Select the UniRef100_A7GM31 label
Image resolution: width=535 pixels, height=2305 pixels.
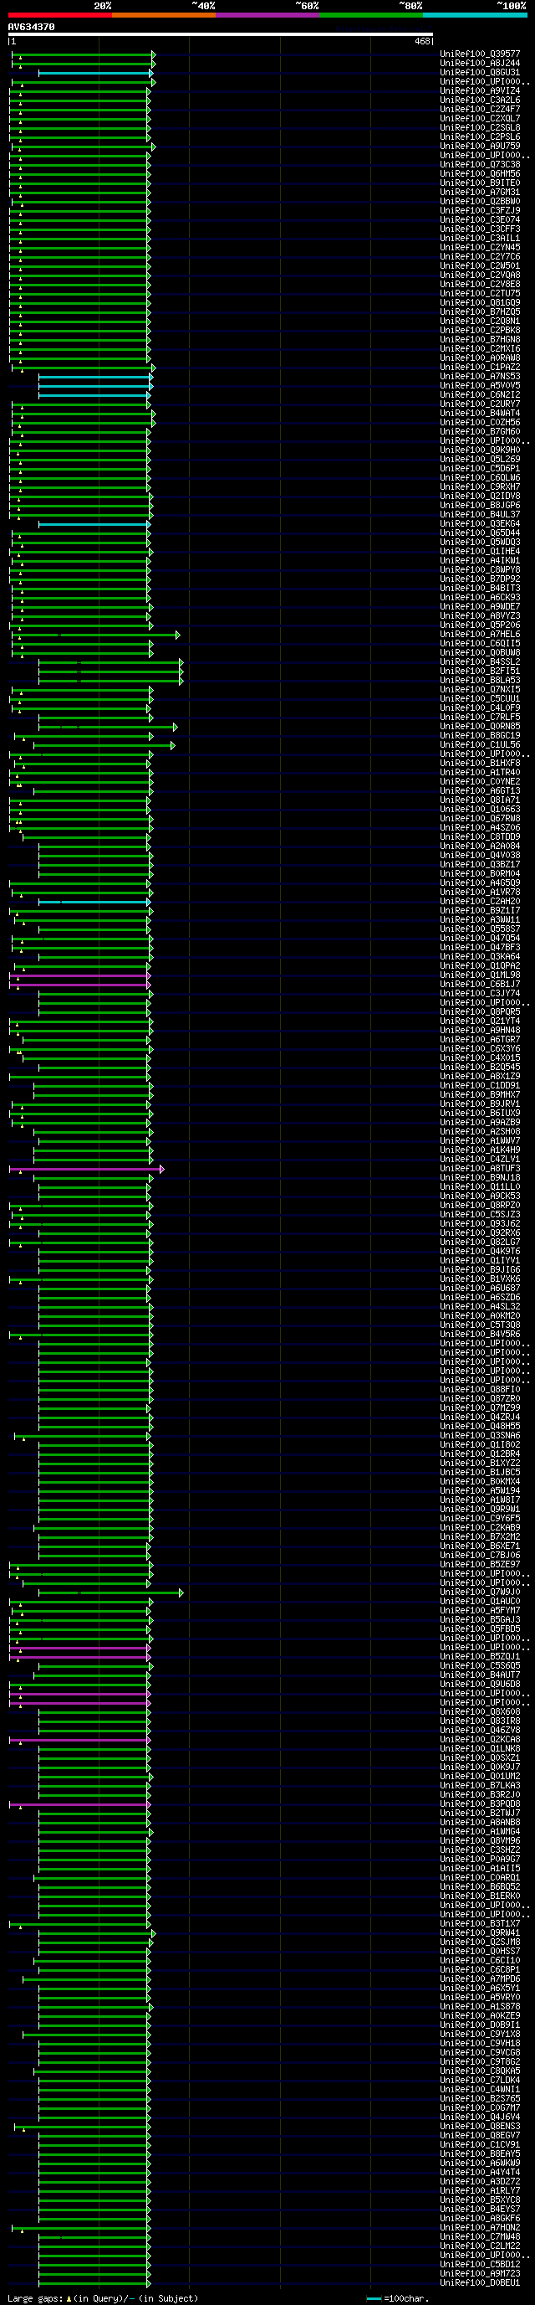pyautogui.click(x=480, y=193)
